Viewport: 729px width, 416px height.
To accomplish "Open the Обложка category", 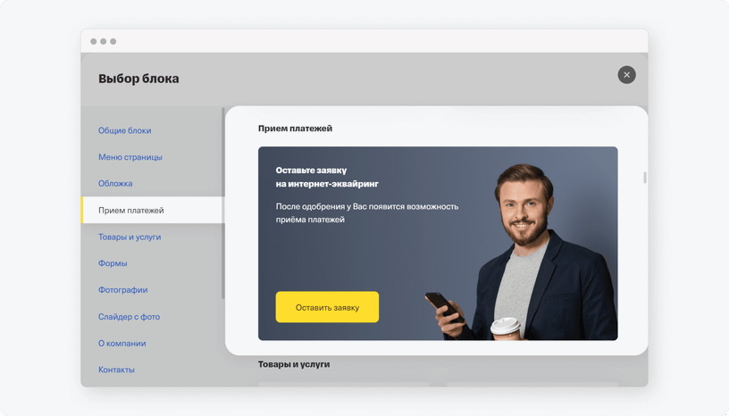I will (x=115, y=184).
